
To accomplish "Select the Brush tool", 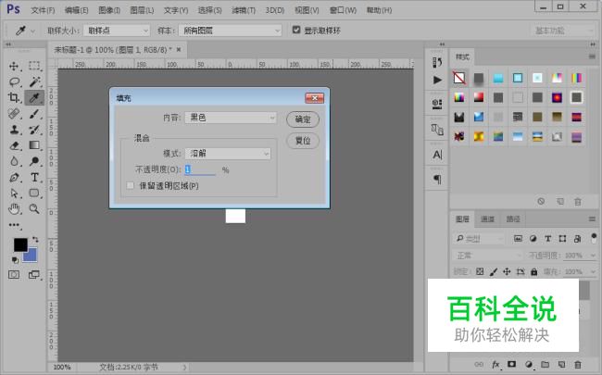I will point(34,114).
